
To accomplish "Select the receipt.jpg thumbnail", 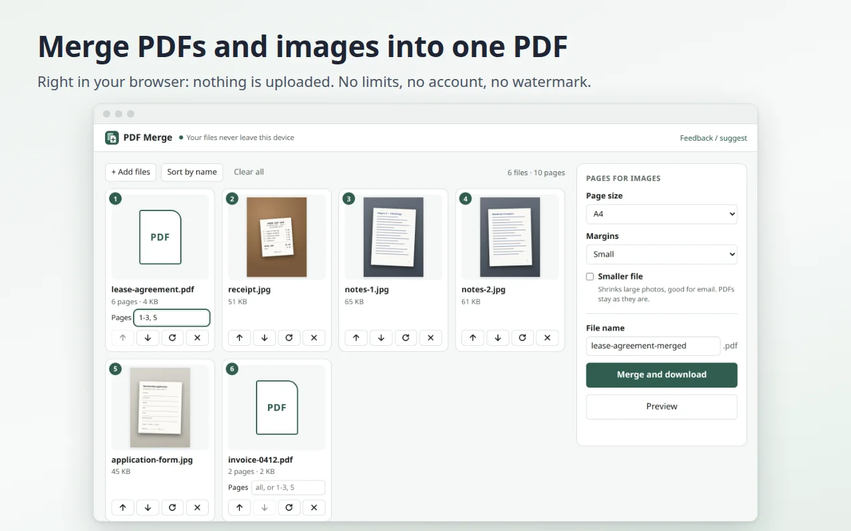I will 277,237.
